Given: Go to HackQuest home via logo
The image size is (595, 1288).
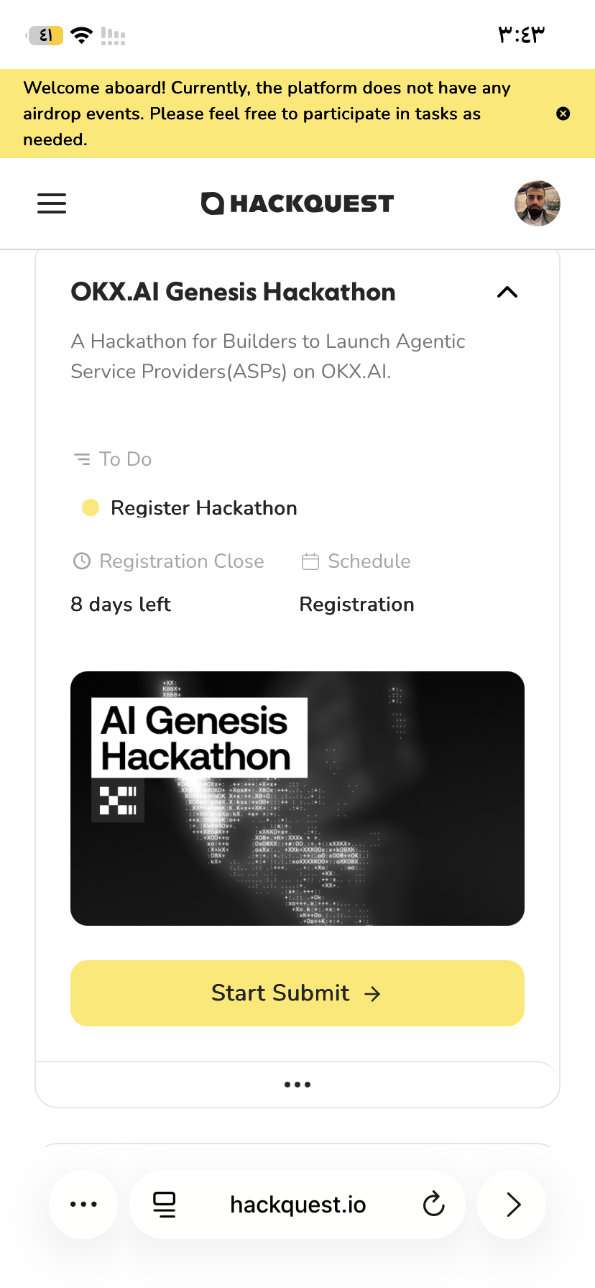Looking at the screenshot, I should (297, 203).
